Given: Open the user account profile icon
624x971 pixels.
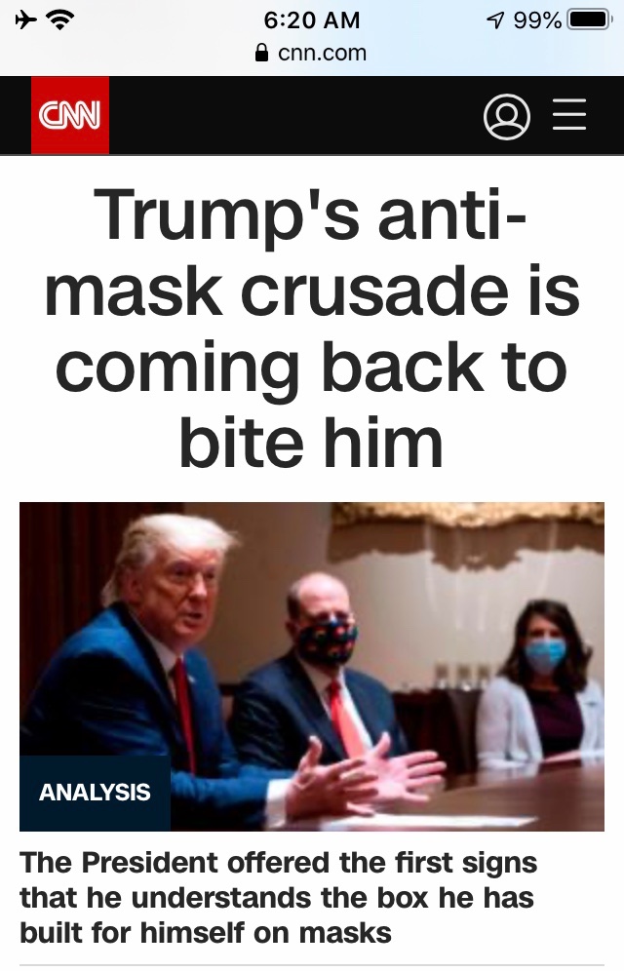Looking at the screenshot, I should tap(506, 116).
